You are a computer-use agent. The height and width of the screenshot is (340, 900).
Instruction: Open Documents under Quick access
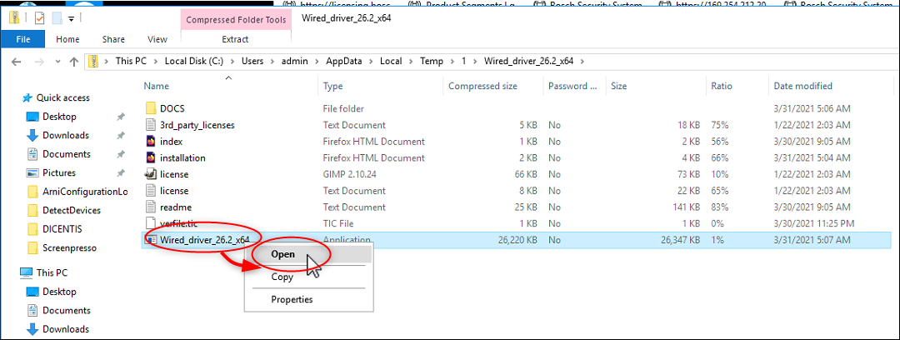66,154
